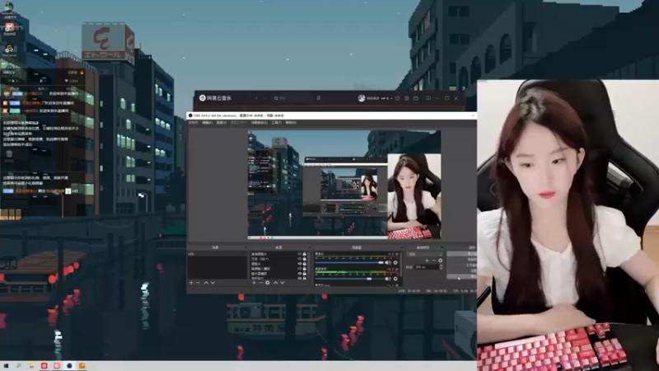Open the 查看(V) menu in OBS

pyautogui.click(x=222, y=122)
